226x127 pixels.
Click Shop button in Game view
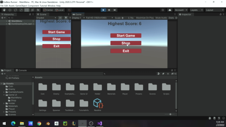tap(126, 43)
